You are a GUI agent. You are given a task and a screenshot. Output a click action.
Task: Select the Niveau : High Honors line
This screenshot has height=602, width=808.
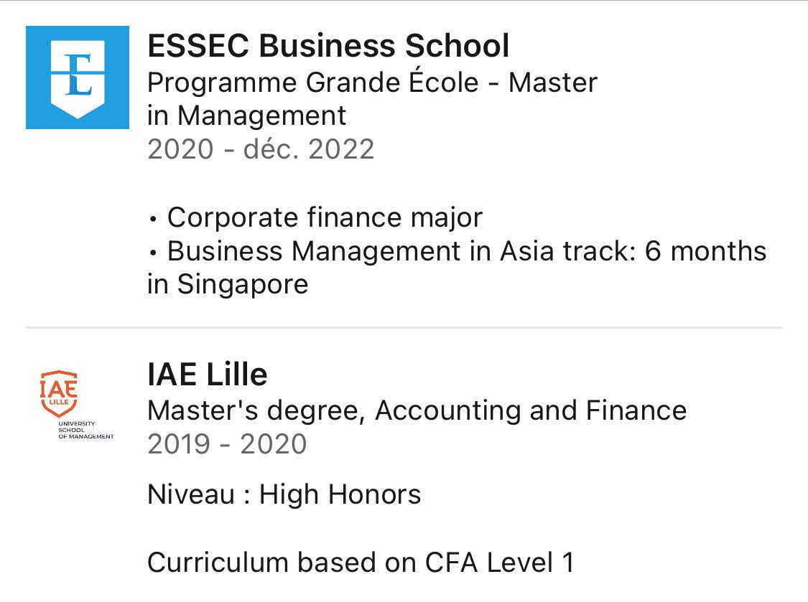point(284,494)
